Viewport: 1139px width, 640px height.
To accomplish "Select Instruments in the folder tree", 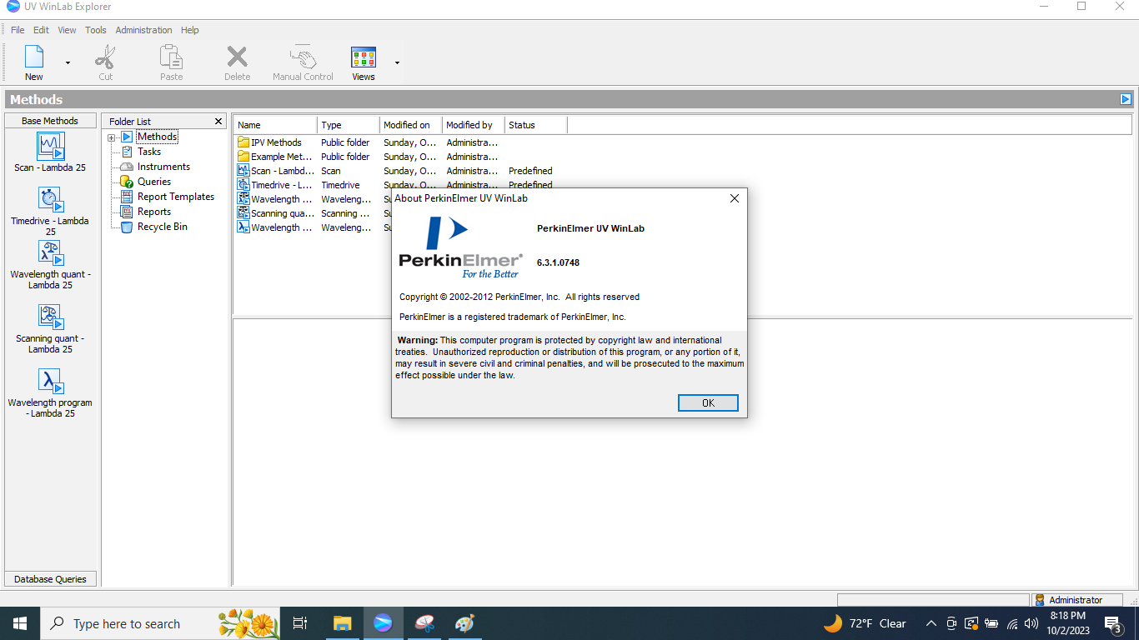I will point(163,167).
